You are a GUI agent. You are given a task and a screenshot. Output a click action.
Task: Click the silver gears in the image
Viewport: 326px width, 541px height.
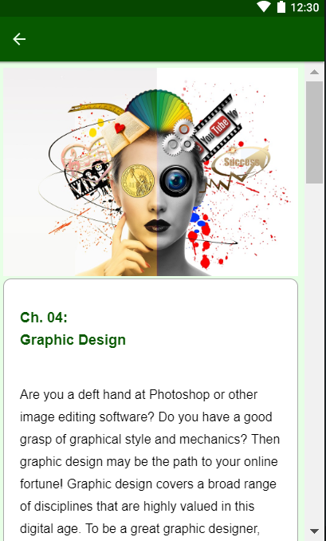179,136
